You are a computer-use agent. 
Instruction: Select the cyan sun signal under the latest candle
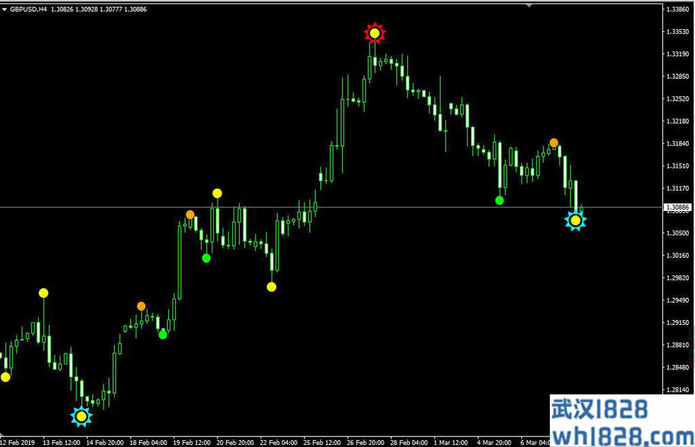tap(575, 221)
